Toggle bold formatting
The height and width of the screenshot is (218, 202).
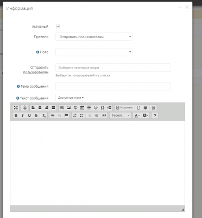click(16, 116)
